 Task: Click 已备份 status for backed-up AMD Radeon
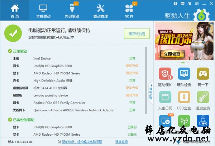pyautogui.click(x=132, y=135)
